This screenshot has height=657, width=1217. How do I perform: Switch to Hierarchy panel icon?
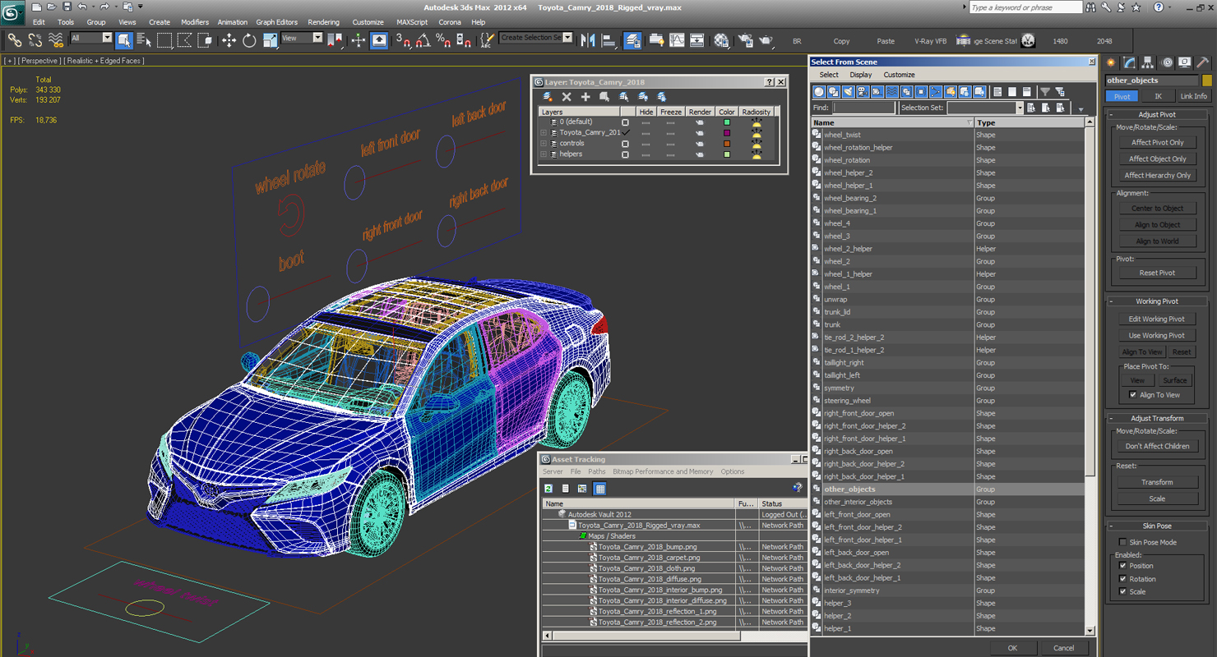tap(1148, 62)
